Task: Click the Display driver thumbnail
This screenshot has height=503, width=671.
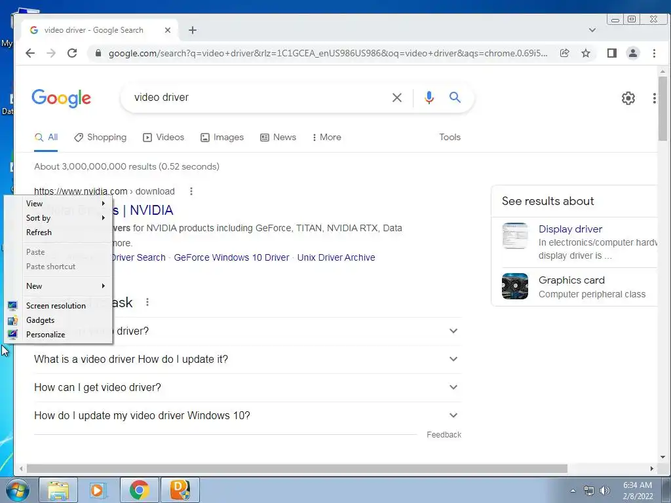Action: click(x=515, y=236)
